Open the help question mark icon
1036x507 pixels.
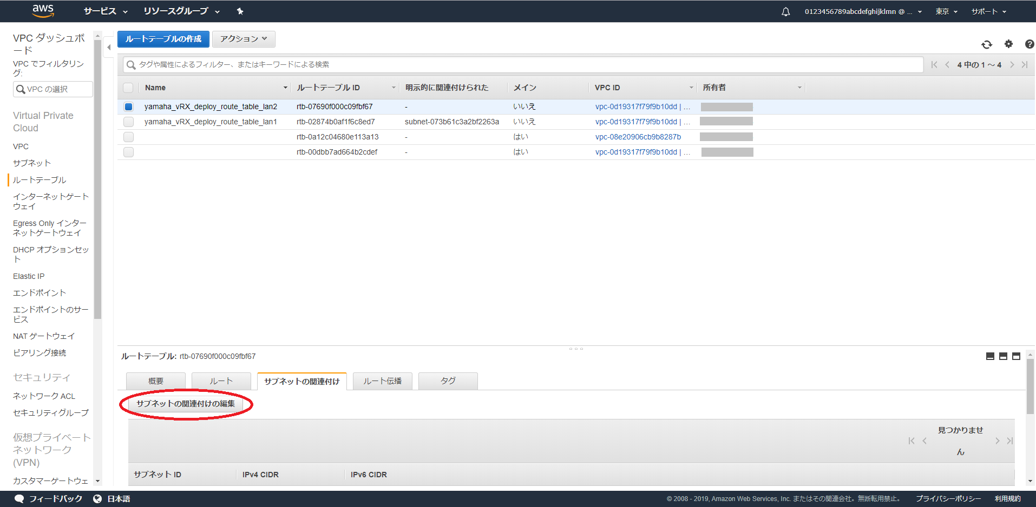click(x=1029, y=44)
